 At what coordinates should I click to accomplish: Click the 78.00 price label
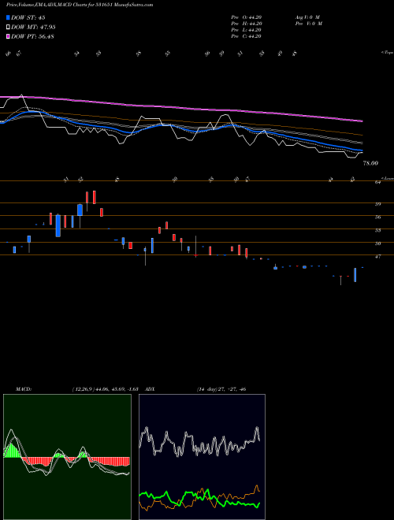point(370,163)
